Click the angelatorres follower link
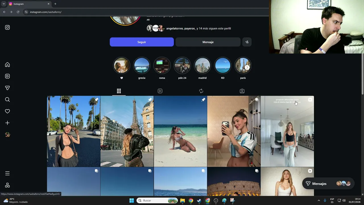 point(174,28)
